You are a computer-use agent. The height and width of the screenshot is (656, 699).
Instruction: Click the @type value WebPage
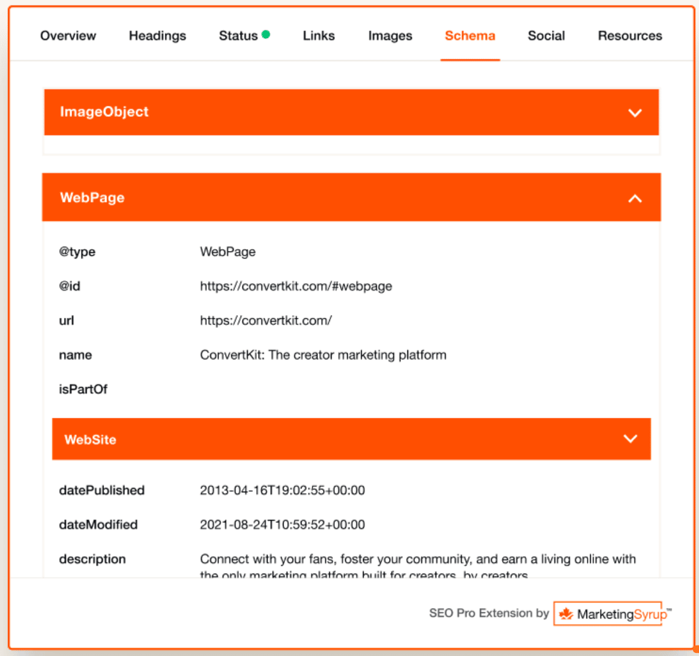click(228, 252)
